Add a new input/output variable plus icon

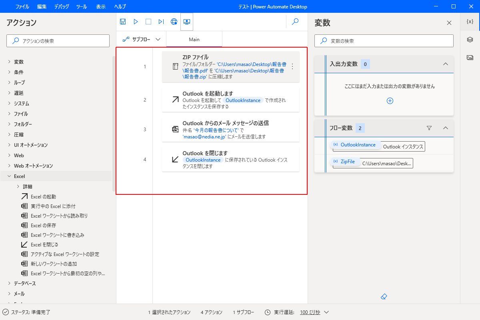point(390,101)
